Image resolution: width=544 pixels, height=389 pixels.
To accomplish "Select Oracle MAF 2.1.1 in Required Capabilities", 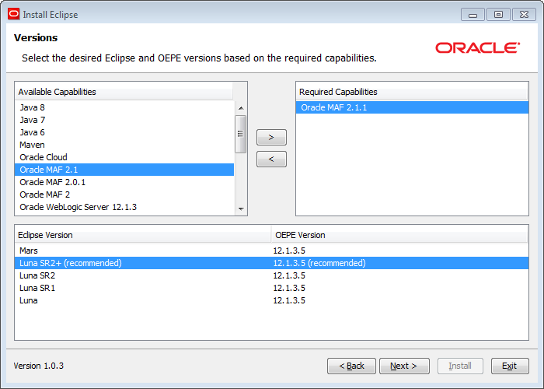I will 412,107.
